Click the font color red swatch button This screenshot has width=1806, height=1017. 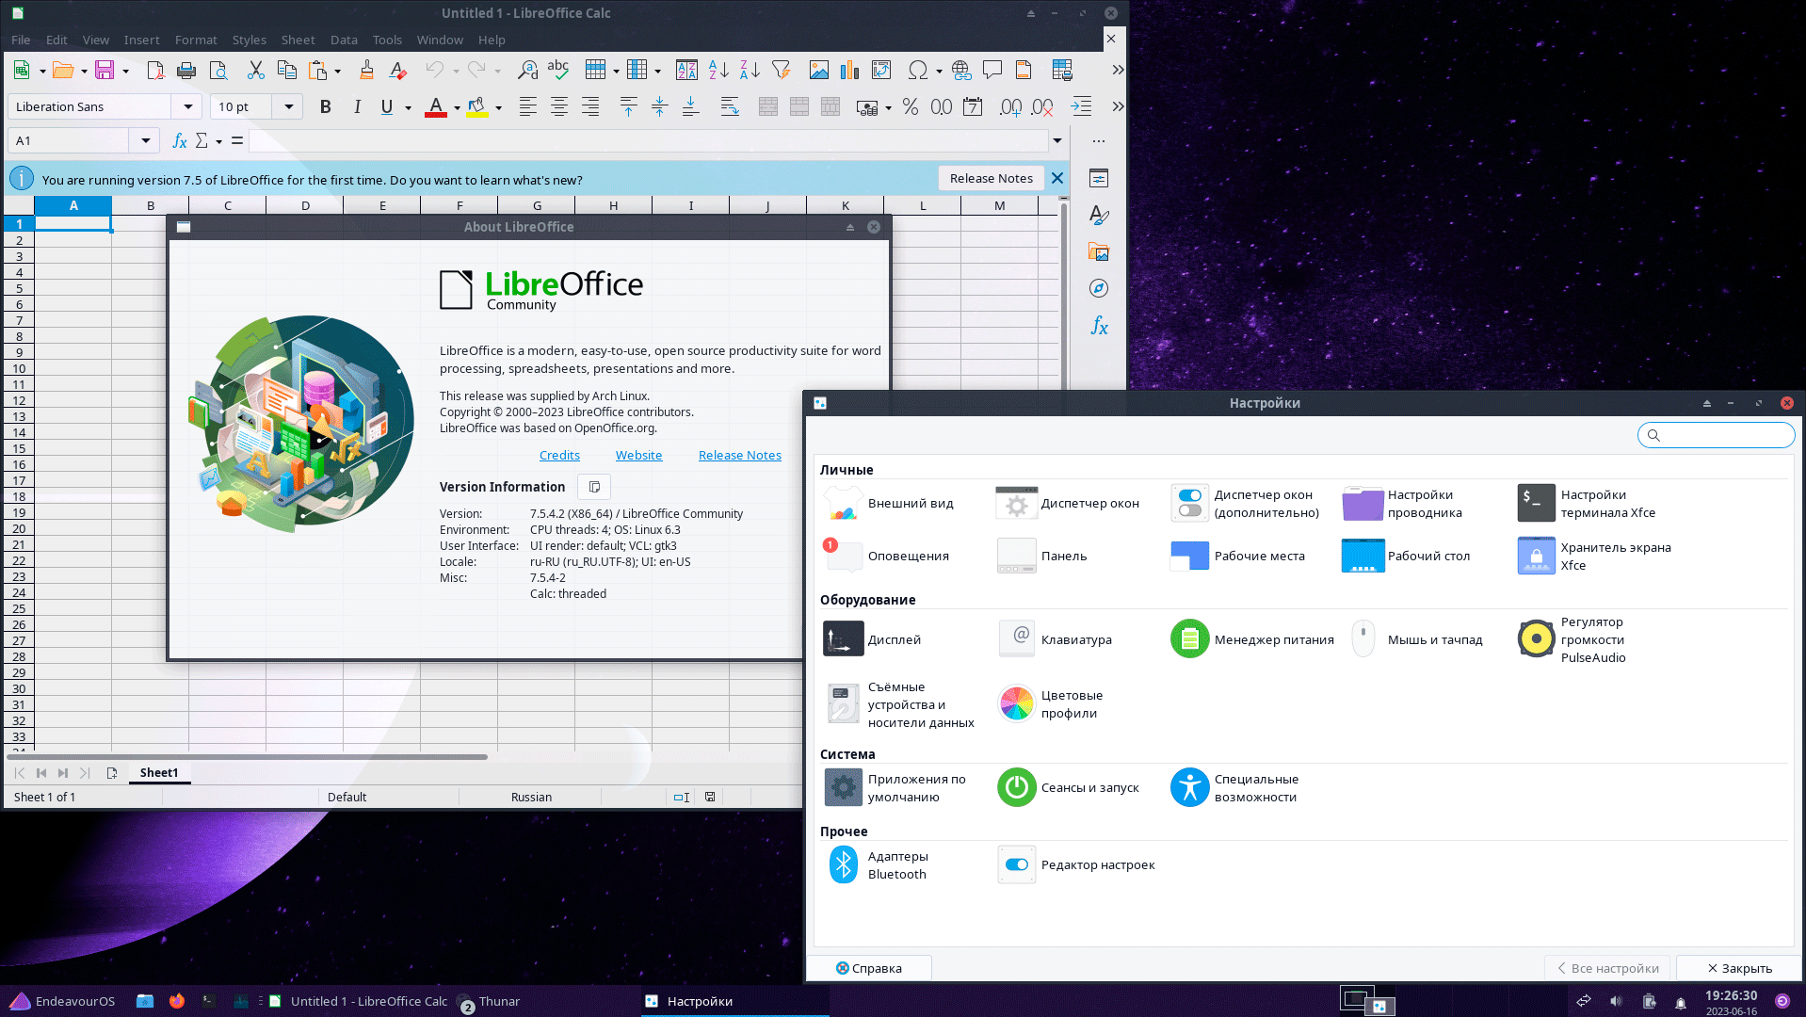[x=435, y=107]
